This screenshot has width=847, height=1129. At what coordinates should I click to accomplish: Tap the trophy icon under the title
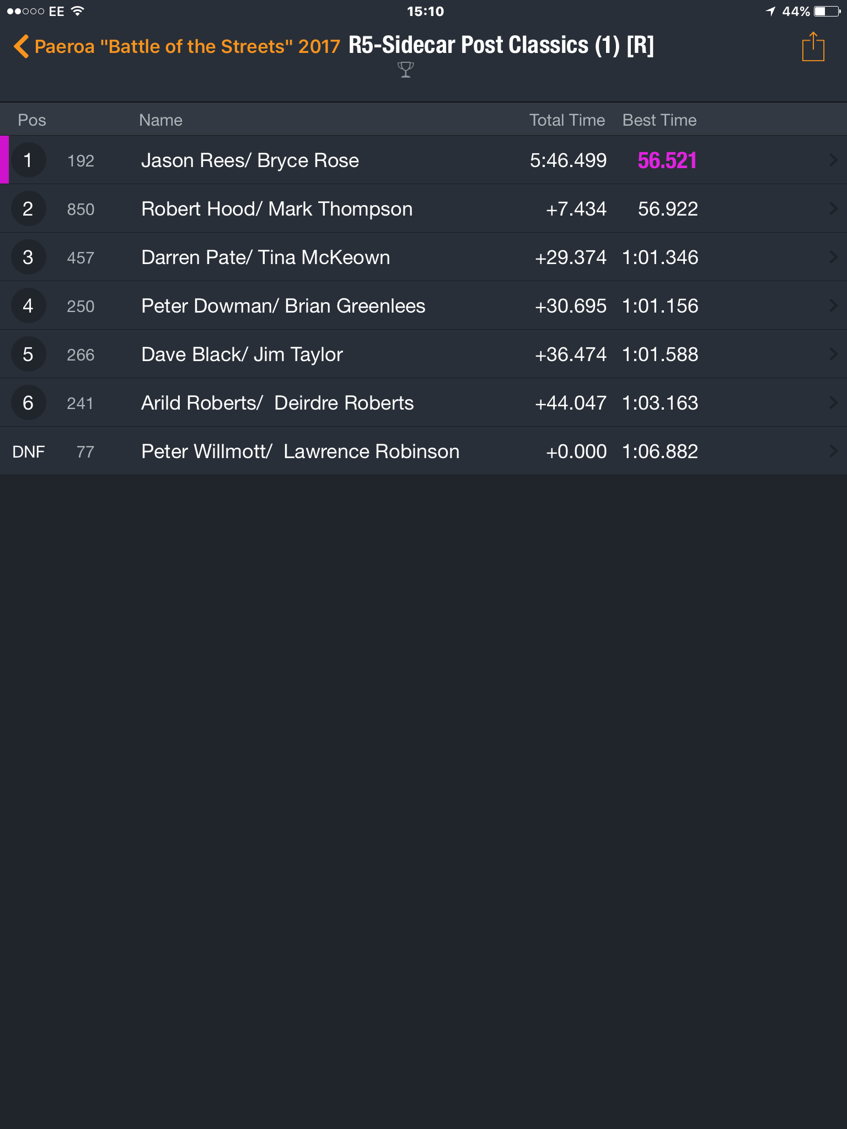coord(405,69)
